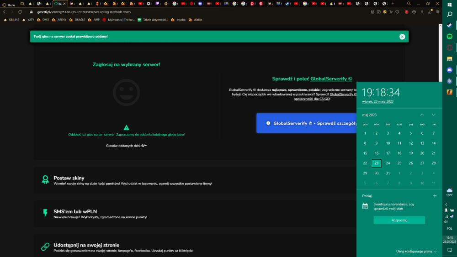Image resolution: width=457 pixels, height=257 pixels.
Task: Show hidden system tray icons
Action: click(446, 205)
